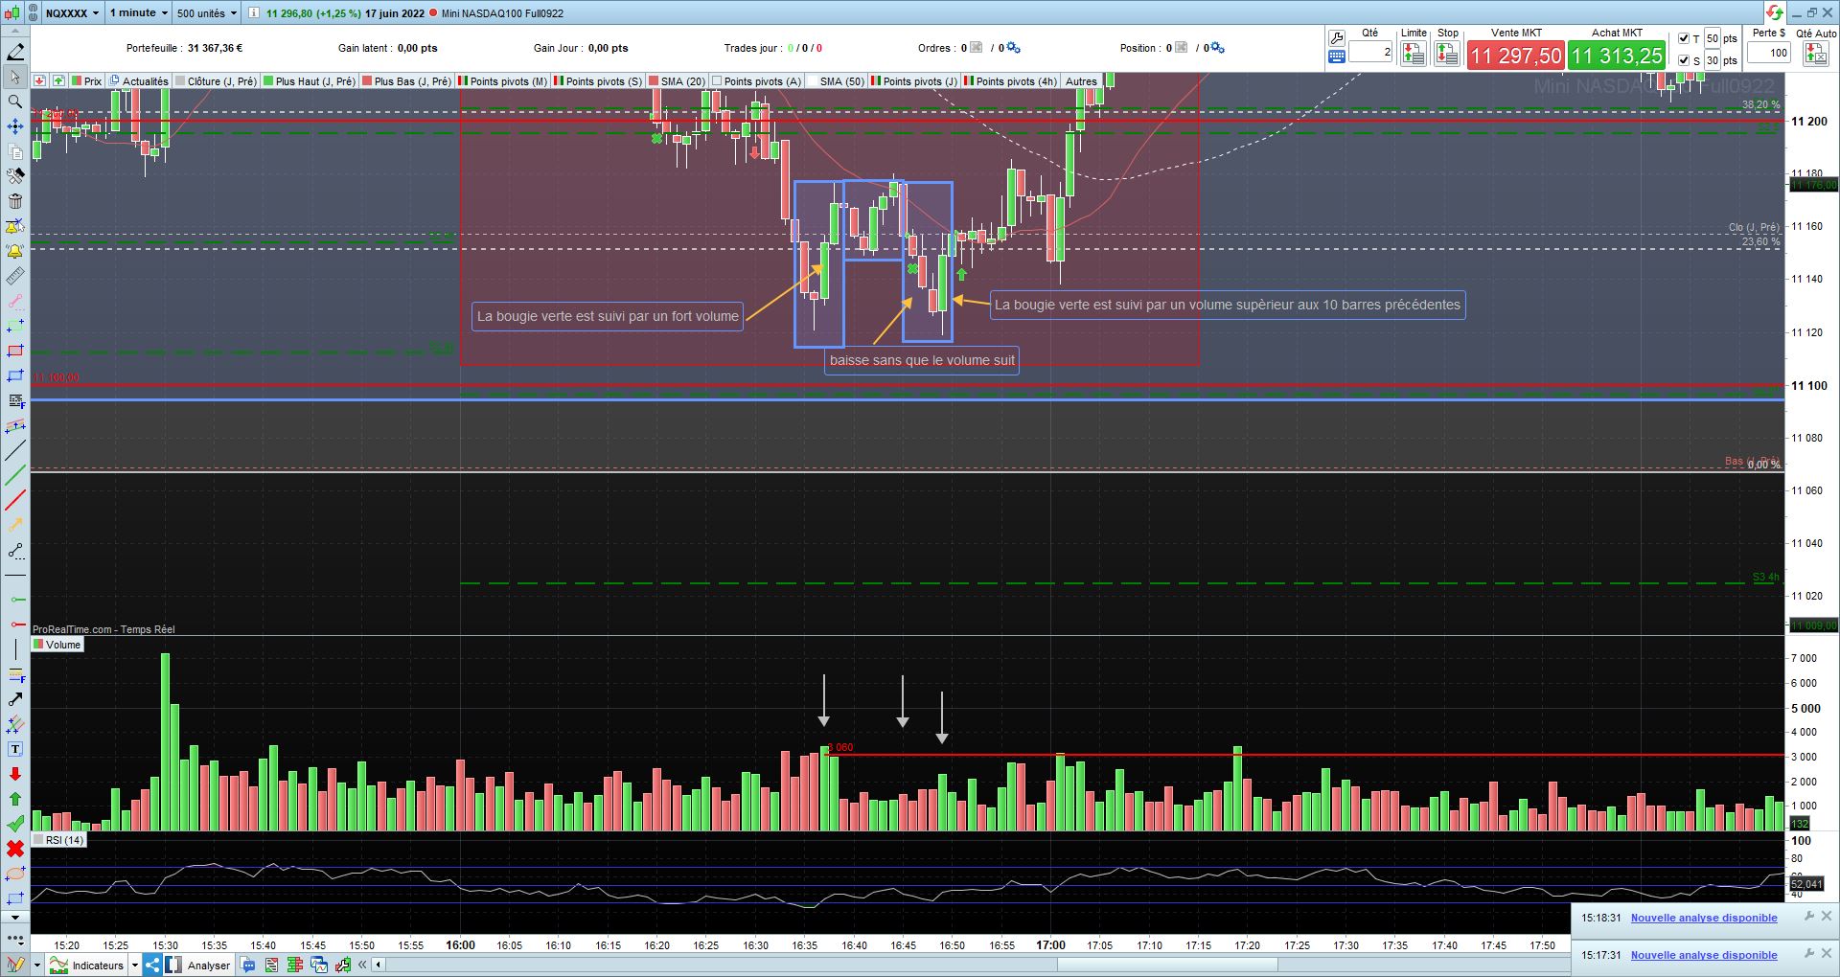
Task: Toggle Points pivots (A) checkbox in legend
Action: (x=717, y=81)
